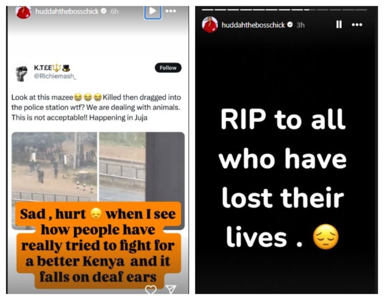The image size is (384, 300).
Task: Open right tweet image with fence
Action: click(x=141, y=166)
